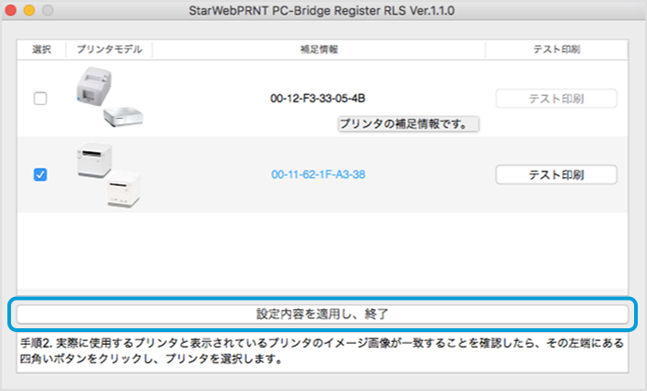This screenshot has height=391, width=647.
Task: Click the blue address 00-11-62-1F-A3-38
Action: [x=318, y=174]
